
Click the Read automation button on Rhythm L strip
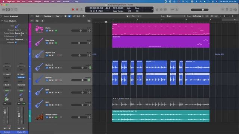click(x=7, y=90)
